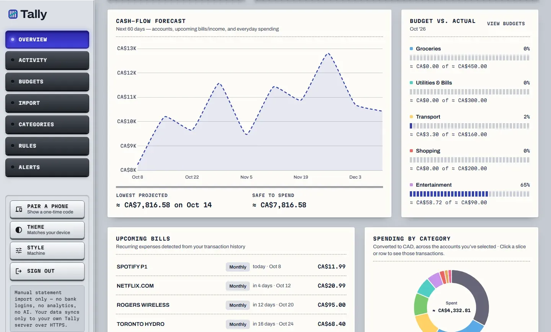Open the Alerts page
This screenshot has width=551, height=332.
(x=47, y=168)
